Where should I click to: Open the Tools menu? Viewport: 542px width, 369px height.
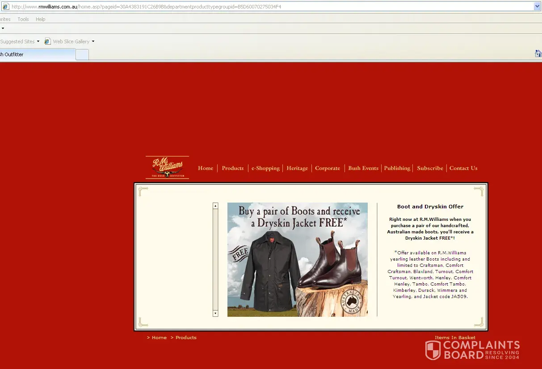pos(23,19)
